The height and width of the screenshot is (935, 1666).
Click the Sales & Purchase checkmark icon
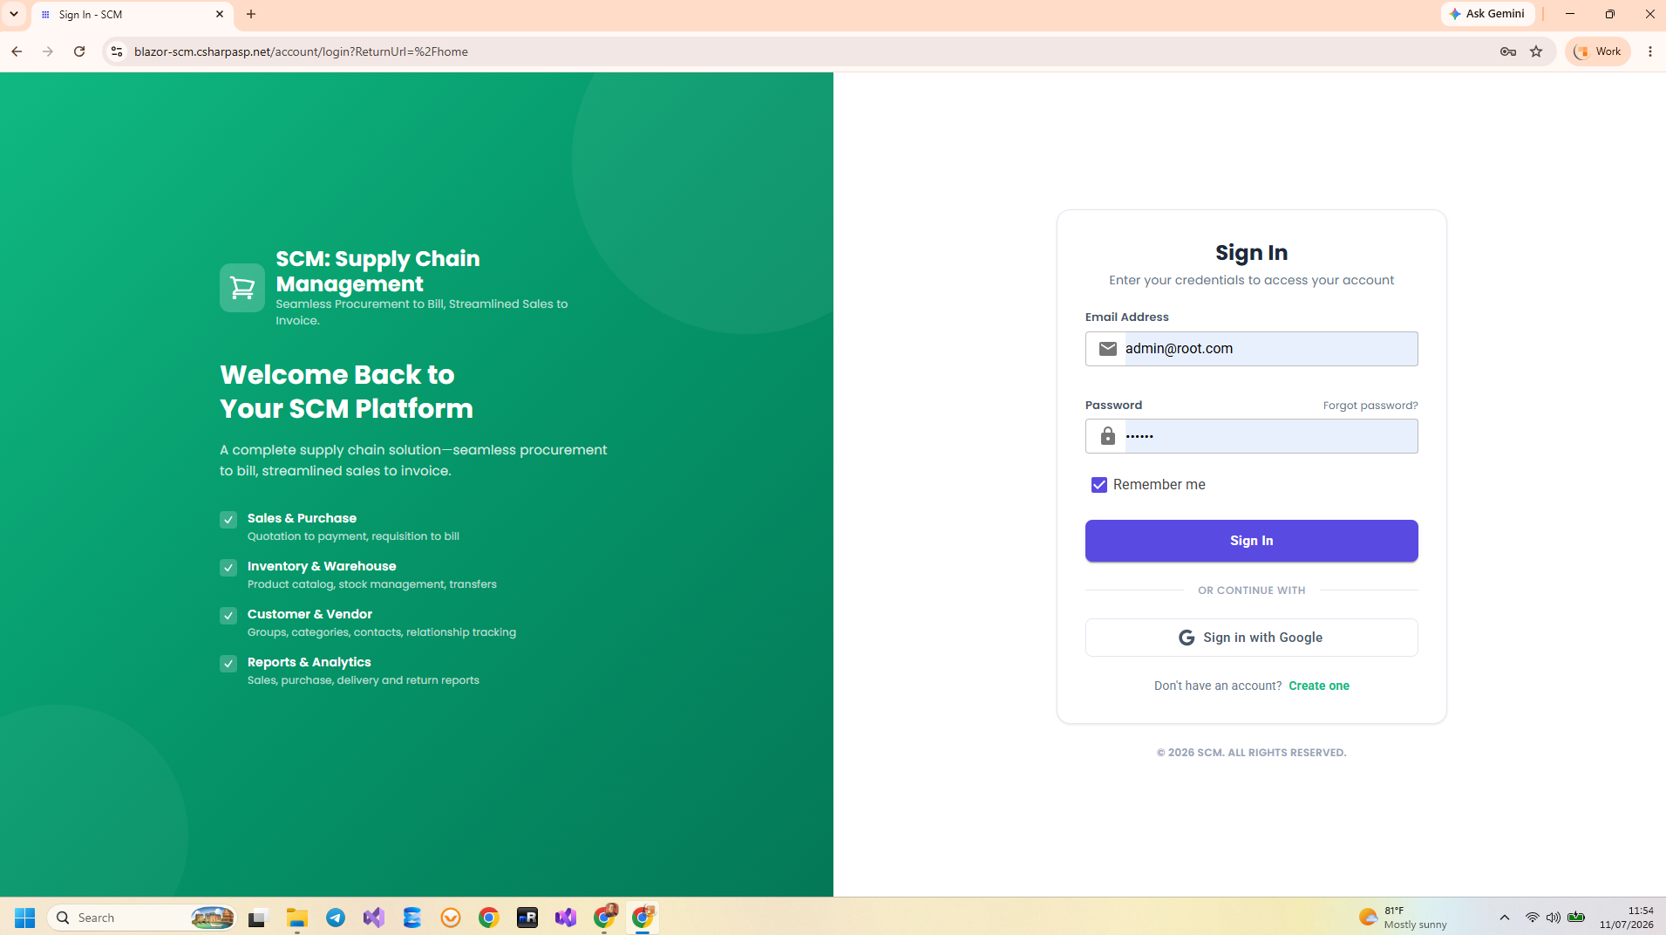tap(228, 520)
